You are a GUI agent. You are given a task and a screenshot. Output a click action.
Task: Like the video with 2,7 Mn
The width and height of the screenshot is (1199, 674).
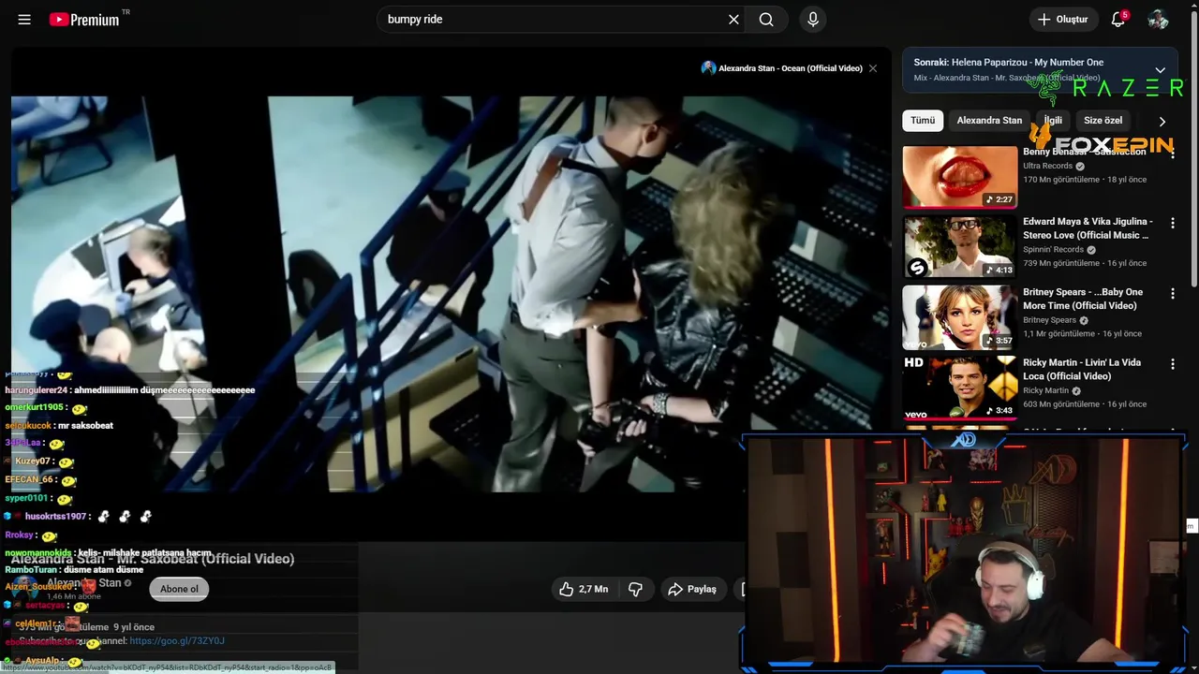584,589
